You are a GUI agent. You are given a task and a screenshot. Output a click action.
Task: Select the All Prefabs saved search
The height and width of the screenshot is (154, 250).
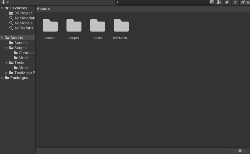click(24, 28)
